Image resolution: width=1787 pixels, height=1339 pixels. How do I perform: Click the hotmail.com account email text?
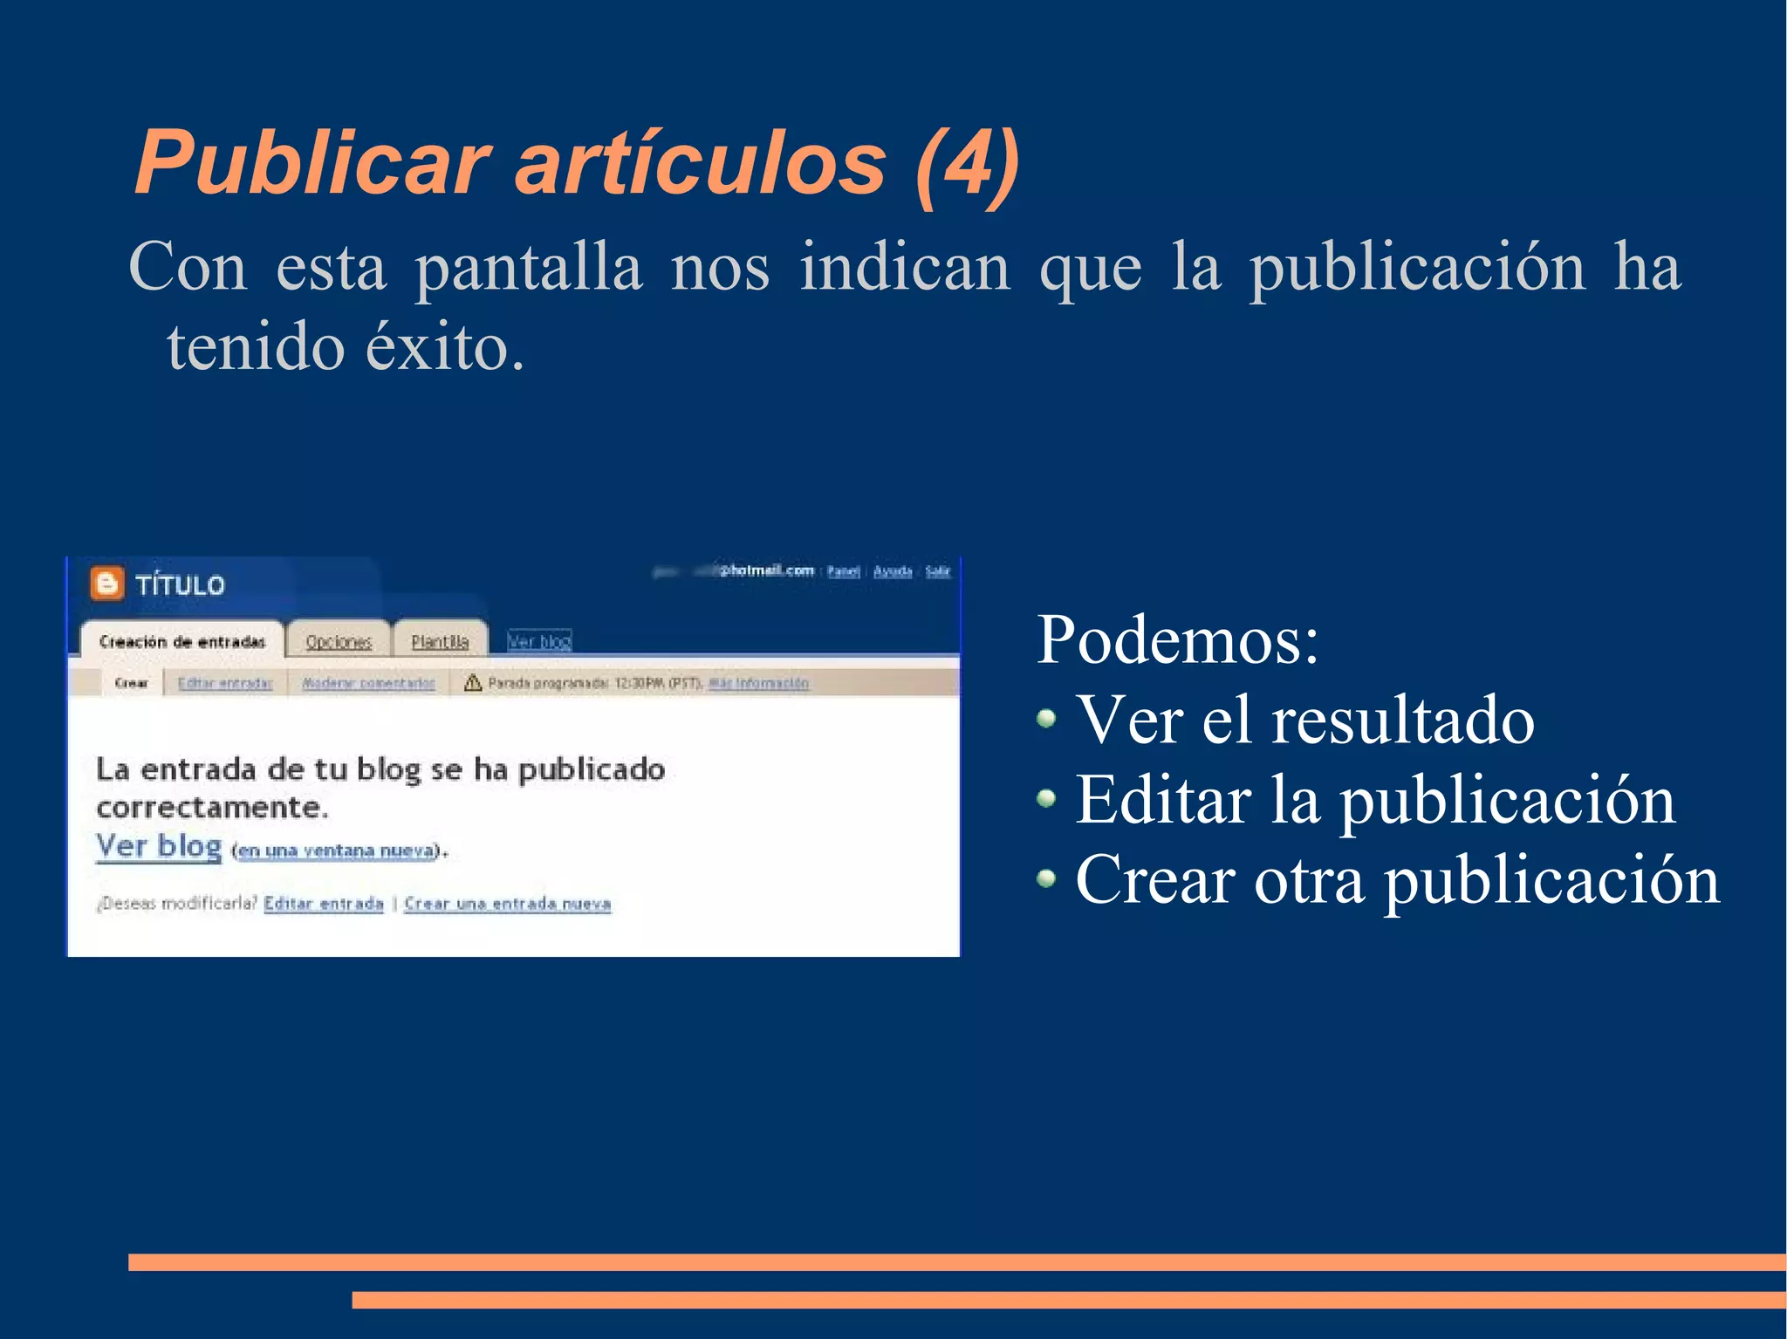(x=734, y=571)
